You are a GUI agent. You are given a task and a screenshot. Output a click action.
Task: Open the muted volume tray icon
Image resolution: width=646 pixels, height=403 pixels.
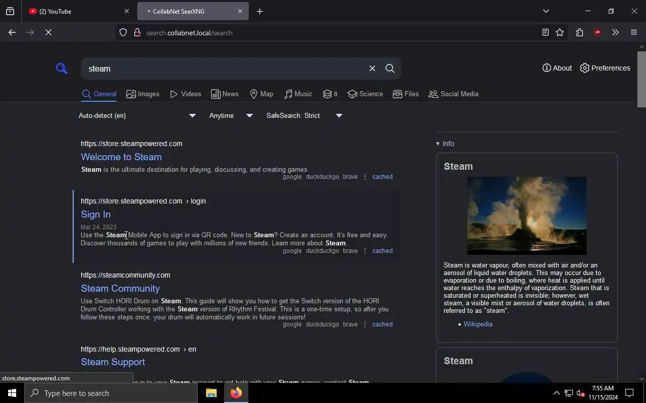tap(580, 393)
